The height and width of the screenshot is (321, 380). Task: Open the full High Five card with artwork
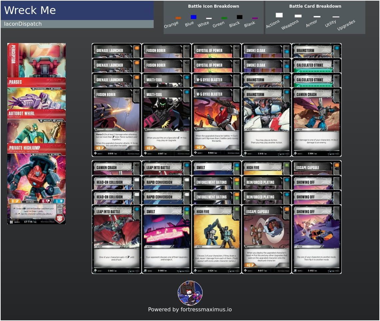[217, 239]
